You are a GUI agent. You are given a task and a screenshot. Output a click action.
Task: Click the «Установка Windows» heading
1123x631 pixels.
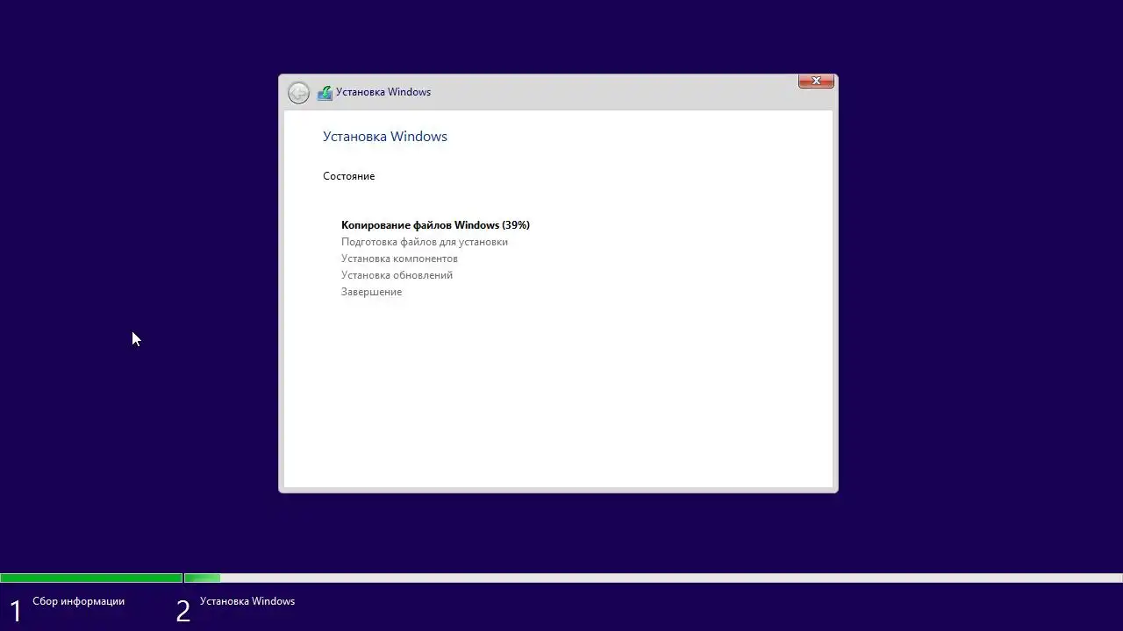click(385, 137)
